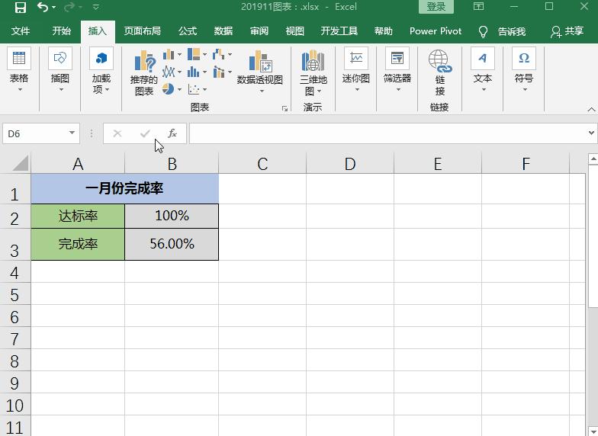Switch to the 公式 tab
The image size is (598, 436).
click(188, 30)
